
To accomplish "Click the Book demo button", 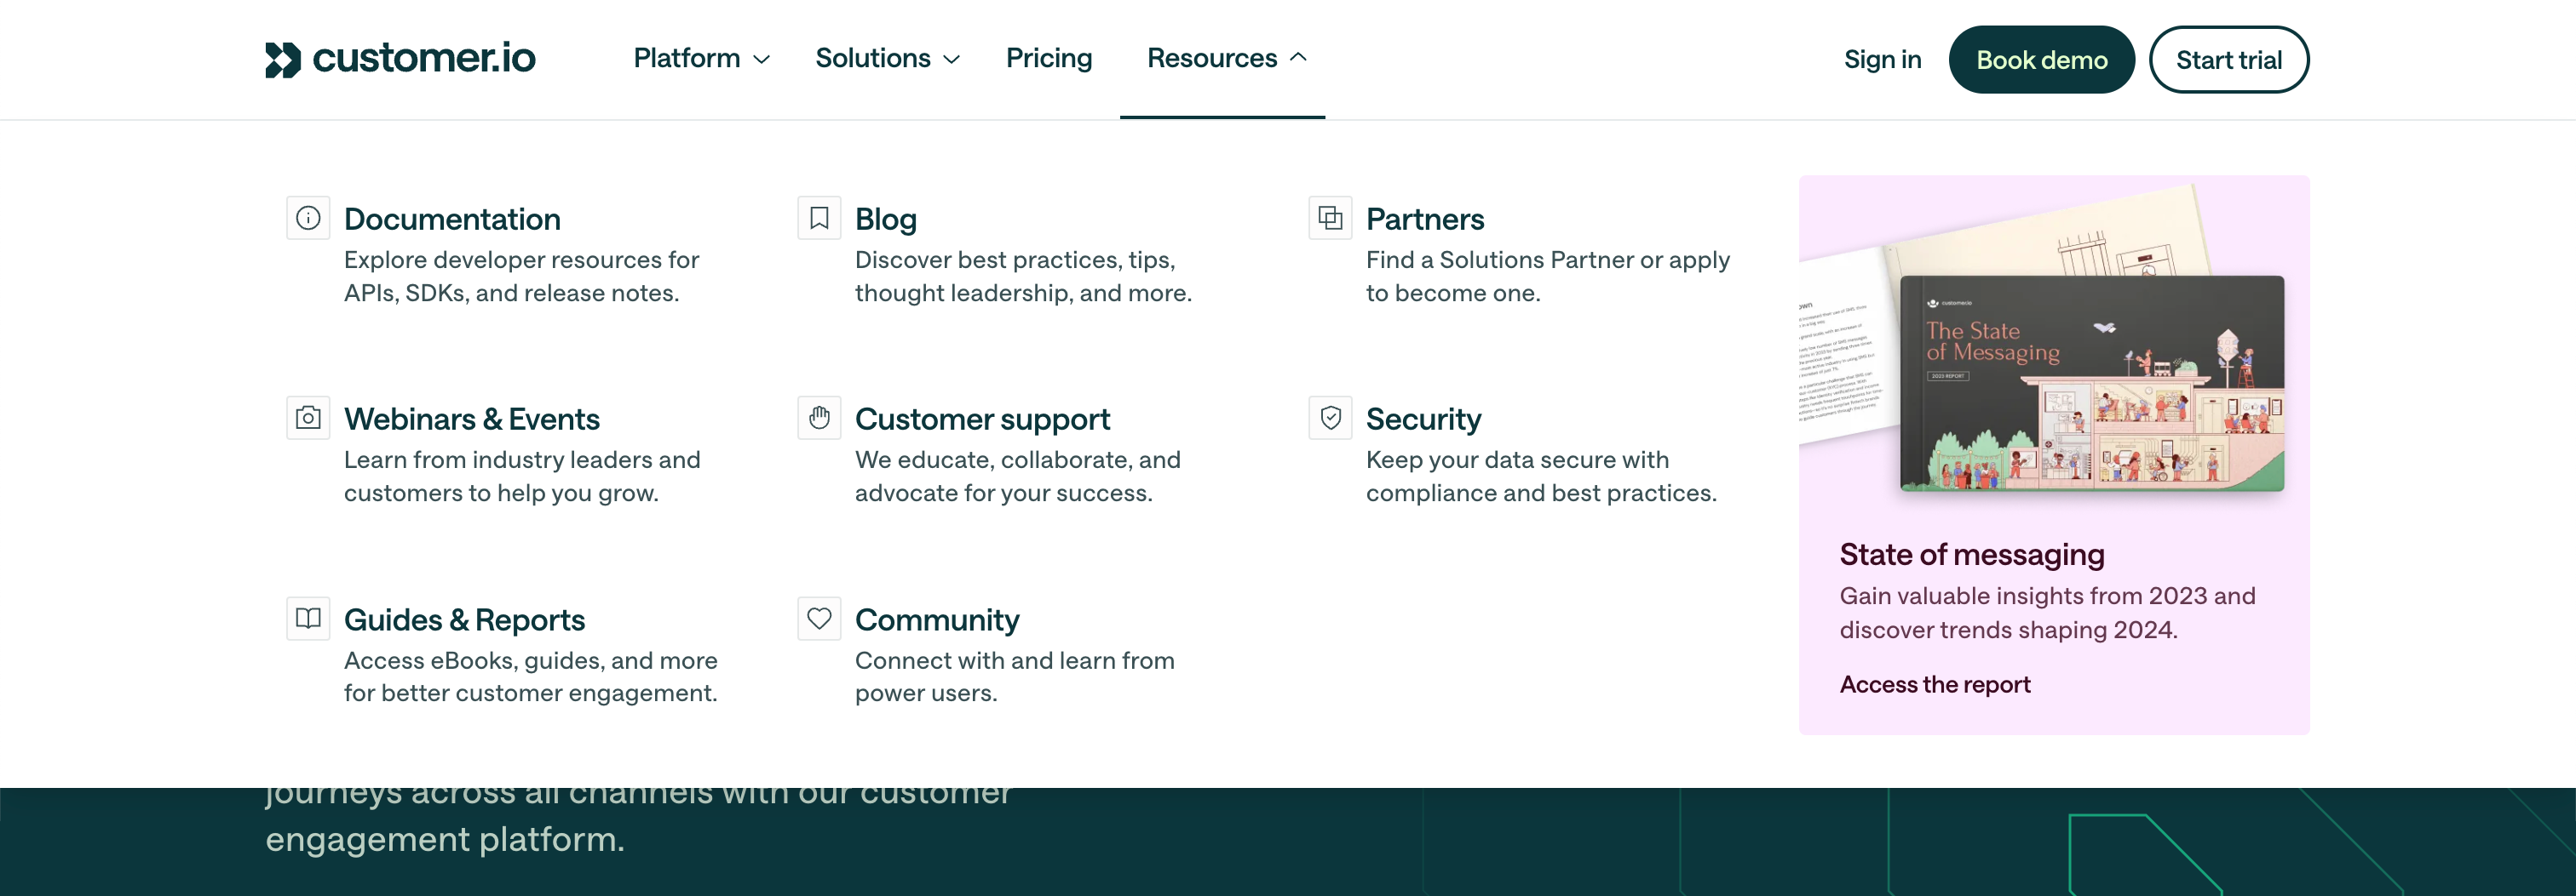I will pyautogui.click(x=2041, y=59).
